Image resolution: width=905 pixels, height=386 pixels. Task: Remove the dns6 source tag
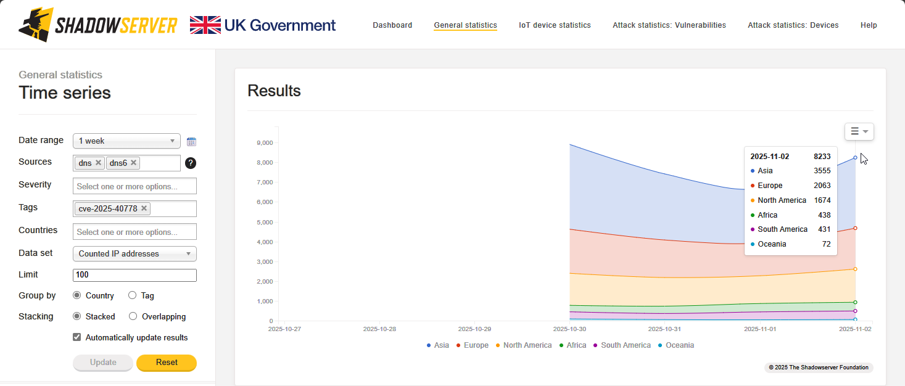[x=133, y=163]
